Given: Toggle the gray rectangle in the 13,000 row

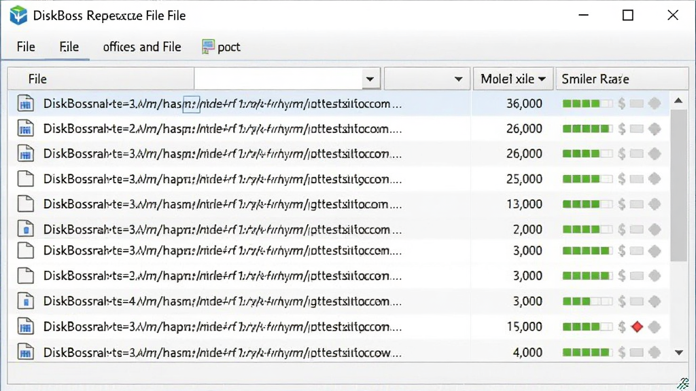Looking at the screenshot, I should click(636, 204).
